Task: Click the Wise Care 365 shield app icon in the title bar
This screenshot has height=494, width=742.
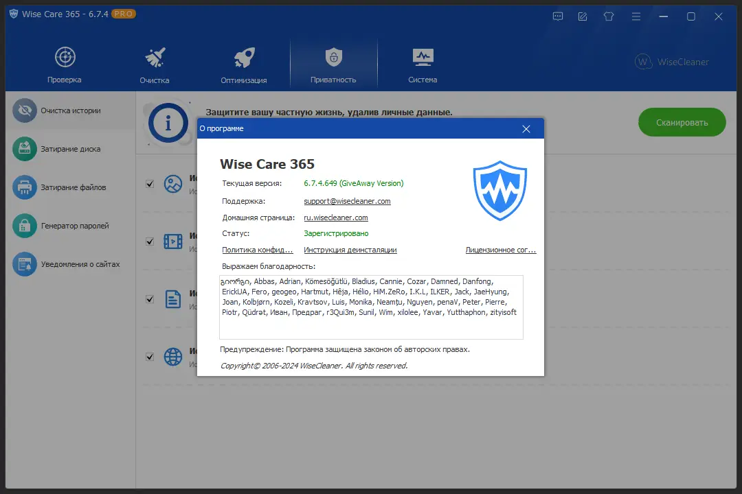Action: 14,14
